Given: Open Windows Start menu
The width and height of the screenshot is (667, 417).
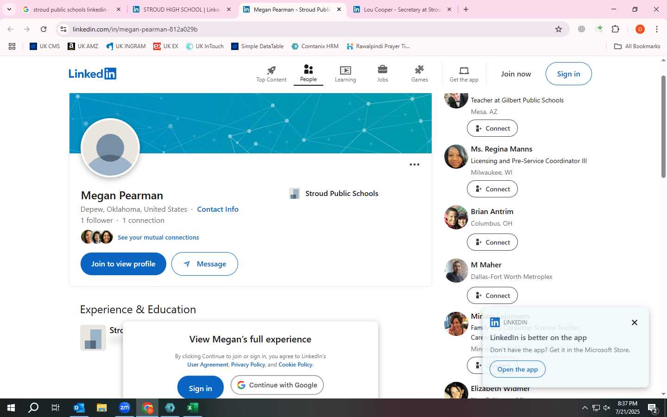Looking at the screenshot, I should 11,408.
